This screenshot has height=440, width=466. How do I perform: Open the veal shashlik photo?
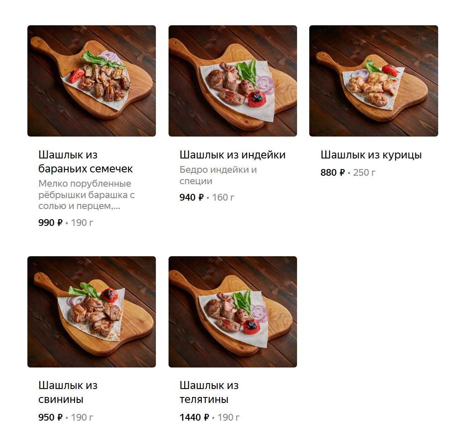click(233, 311)
